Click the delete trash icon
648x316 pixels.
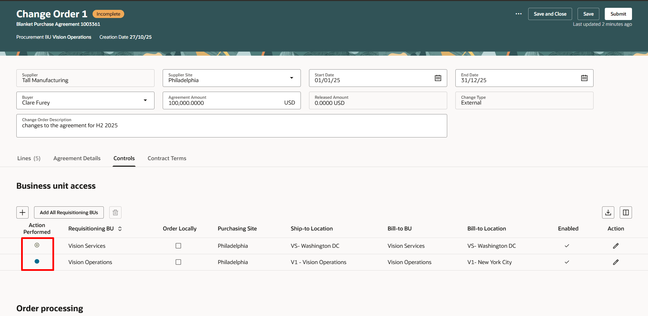coord(115,212)
